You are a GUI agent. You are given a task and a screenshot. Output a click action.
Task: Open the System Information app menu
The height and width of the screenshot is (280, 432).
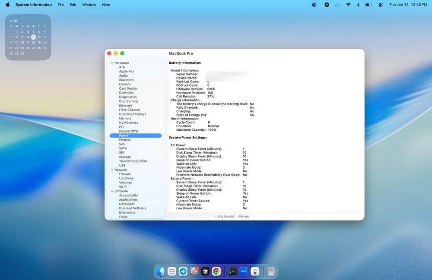click(33, 5)
